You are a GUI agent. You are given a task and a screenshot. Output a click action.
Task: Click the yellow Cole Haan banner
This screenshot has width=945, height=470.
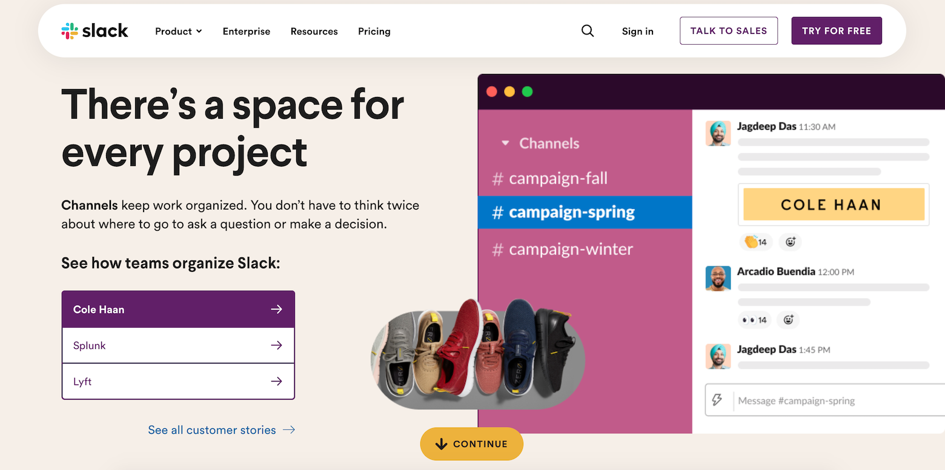pos(834,204)
